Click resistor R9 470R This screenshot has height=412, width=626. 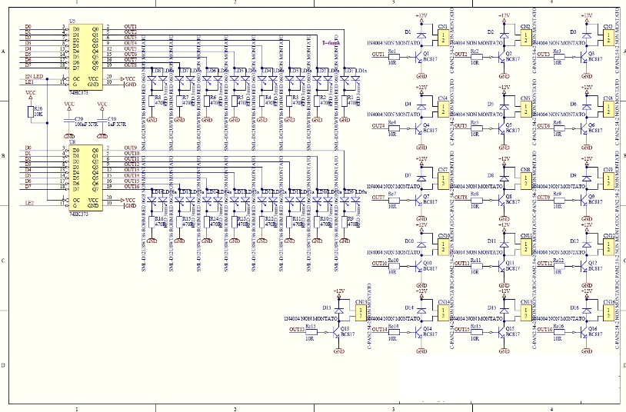pos(345,221)
